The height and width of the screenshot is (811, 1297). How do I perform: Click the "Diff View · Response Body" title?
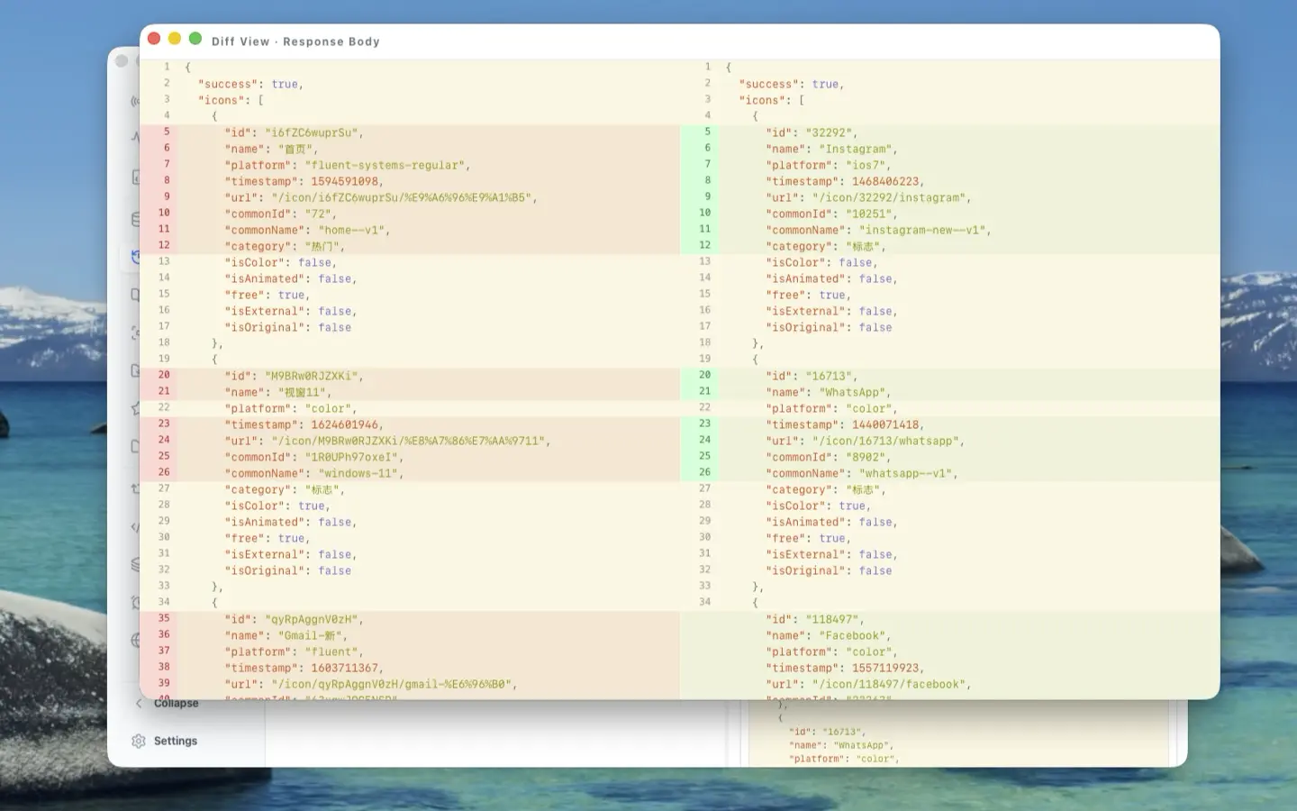point(295,41)
